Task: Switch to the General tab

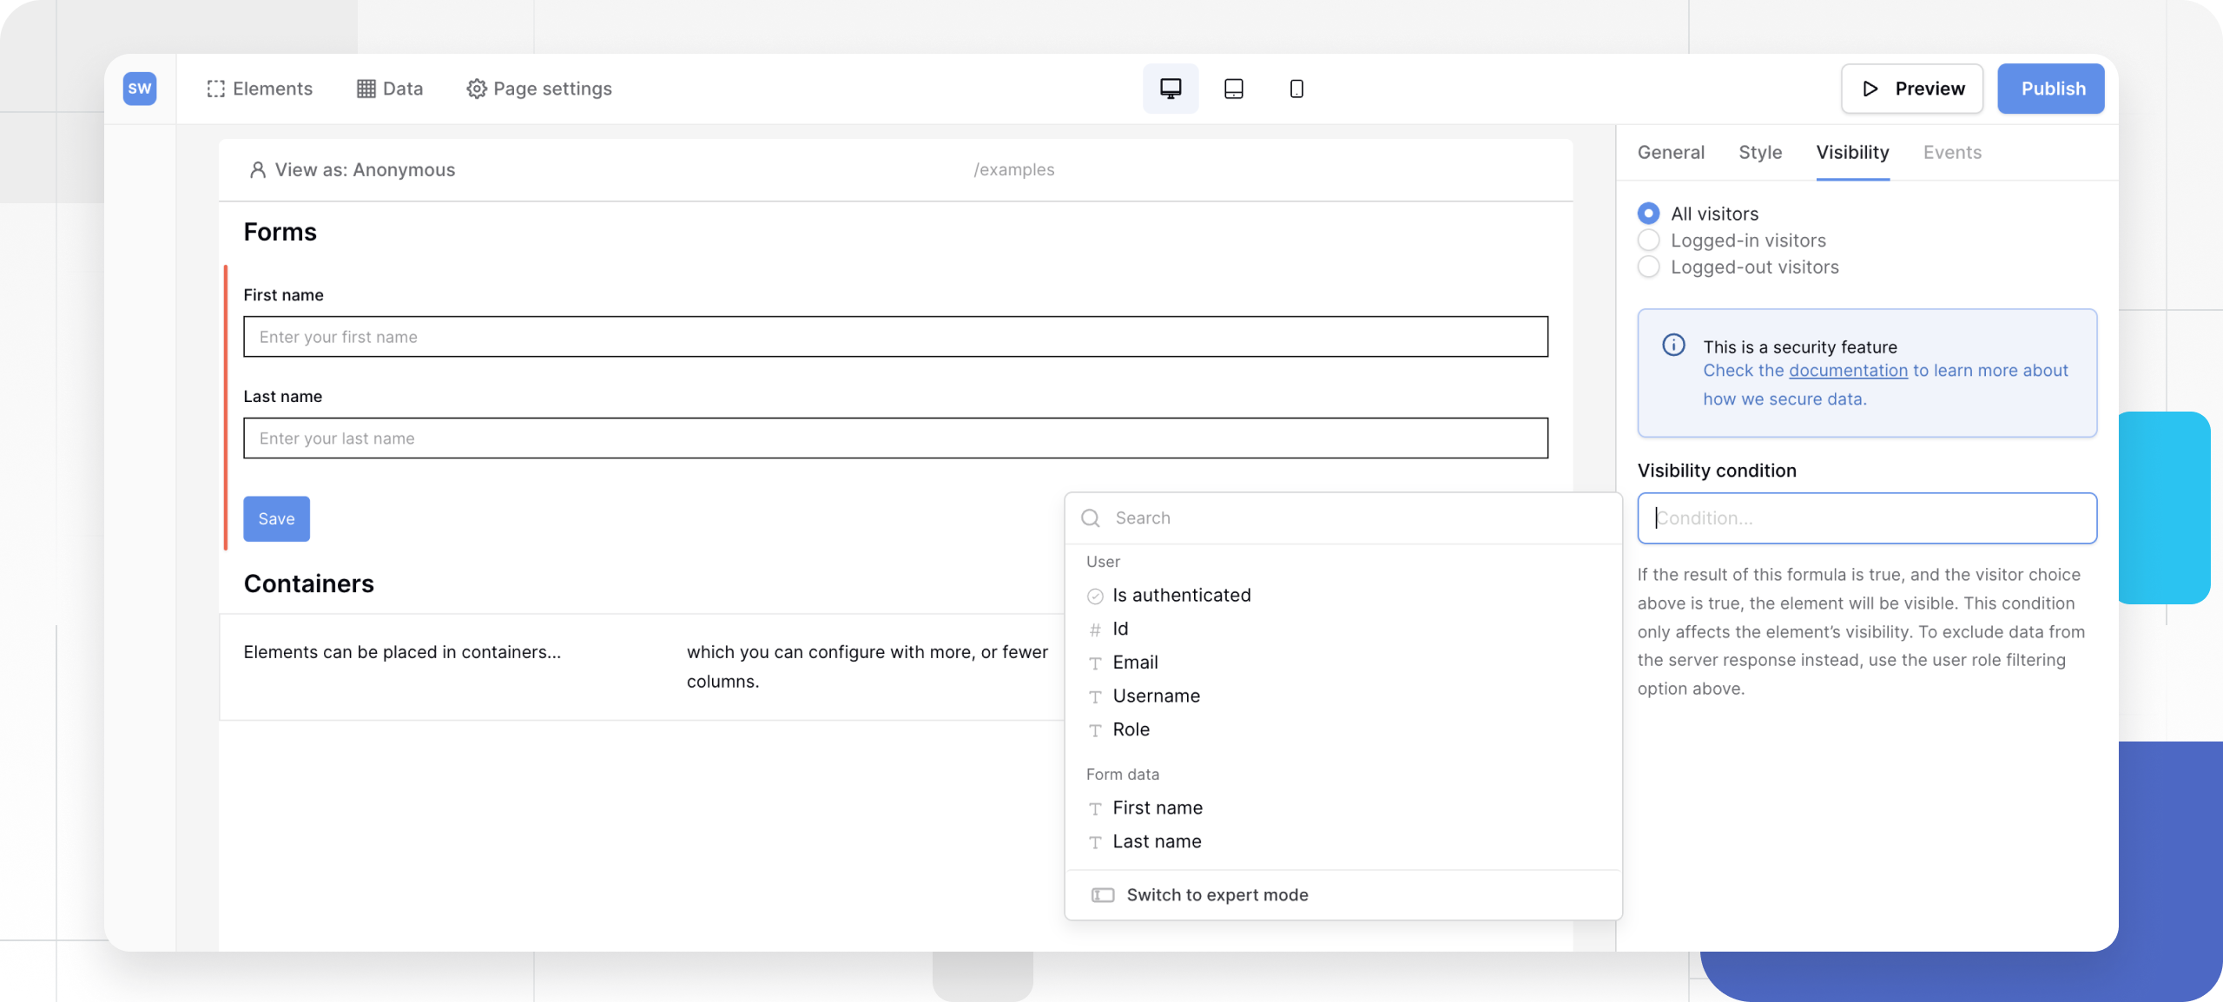Action: 1671,153
